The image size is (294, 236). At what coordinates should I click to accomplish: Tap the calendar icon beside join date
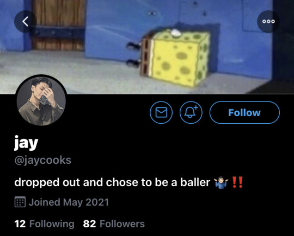[20, 202]
